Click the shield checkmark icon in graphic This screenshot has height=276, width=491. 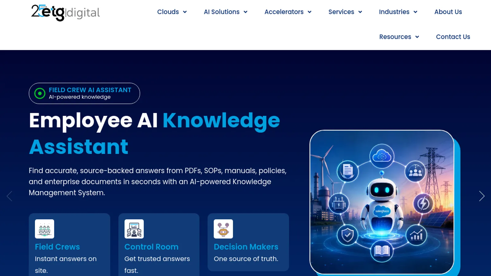point(347,236)
